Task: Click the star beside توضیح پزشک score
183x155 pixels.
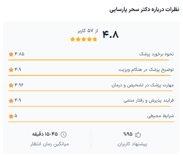Action: (x=11, y=70)
